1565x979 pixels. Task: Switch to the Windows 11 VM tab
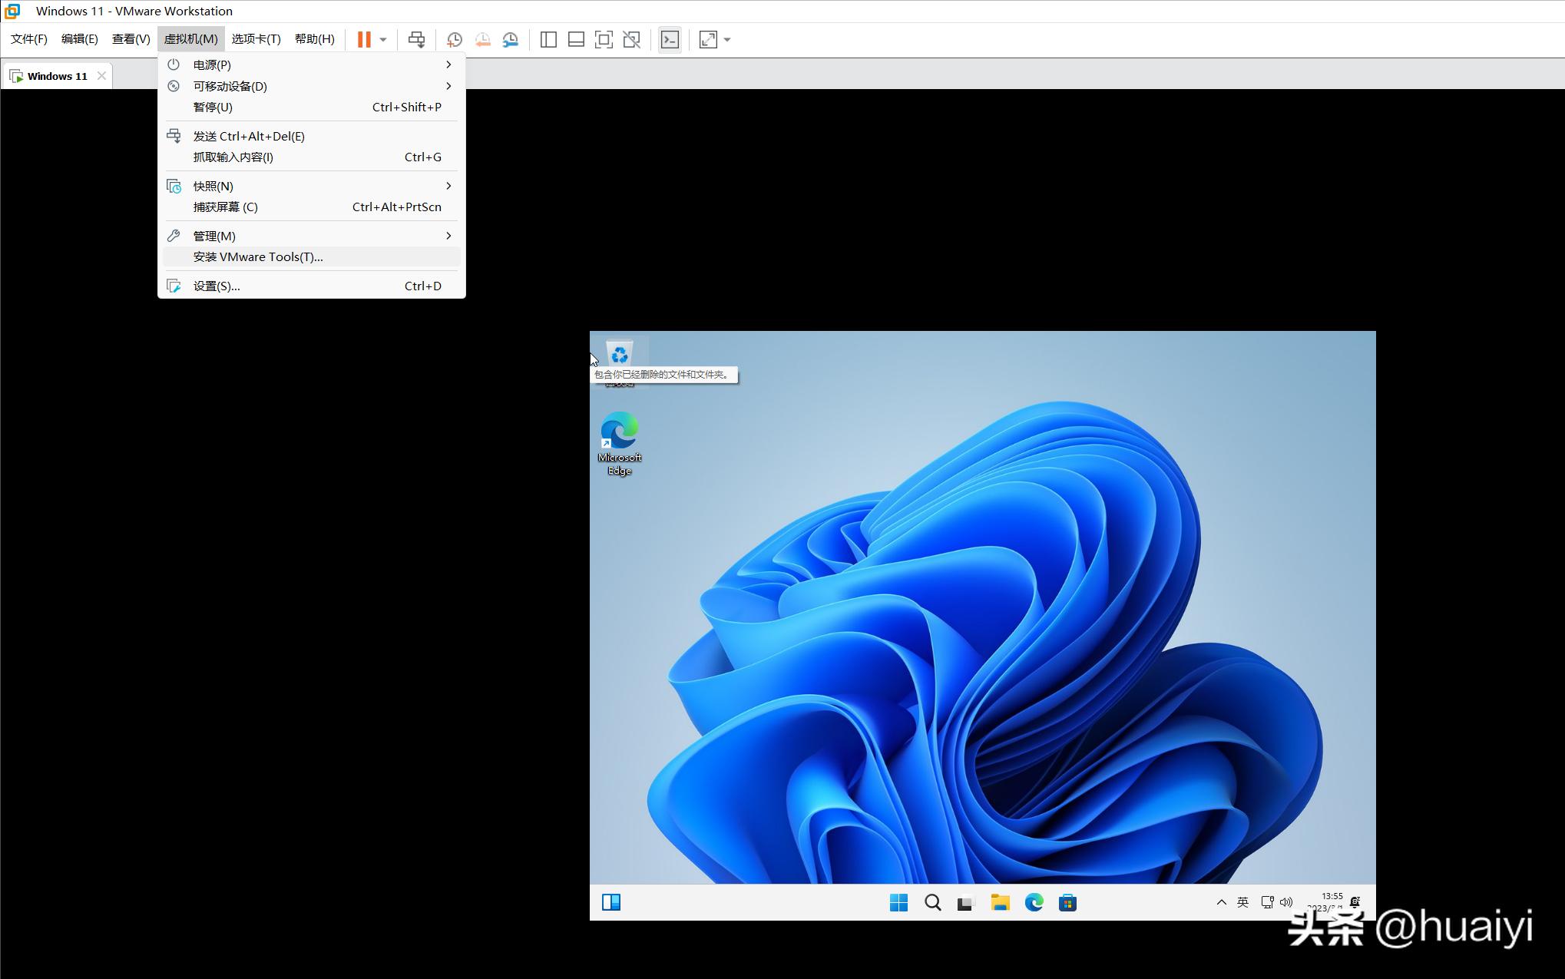click(x=57, y=76)
